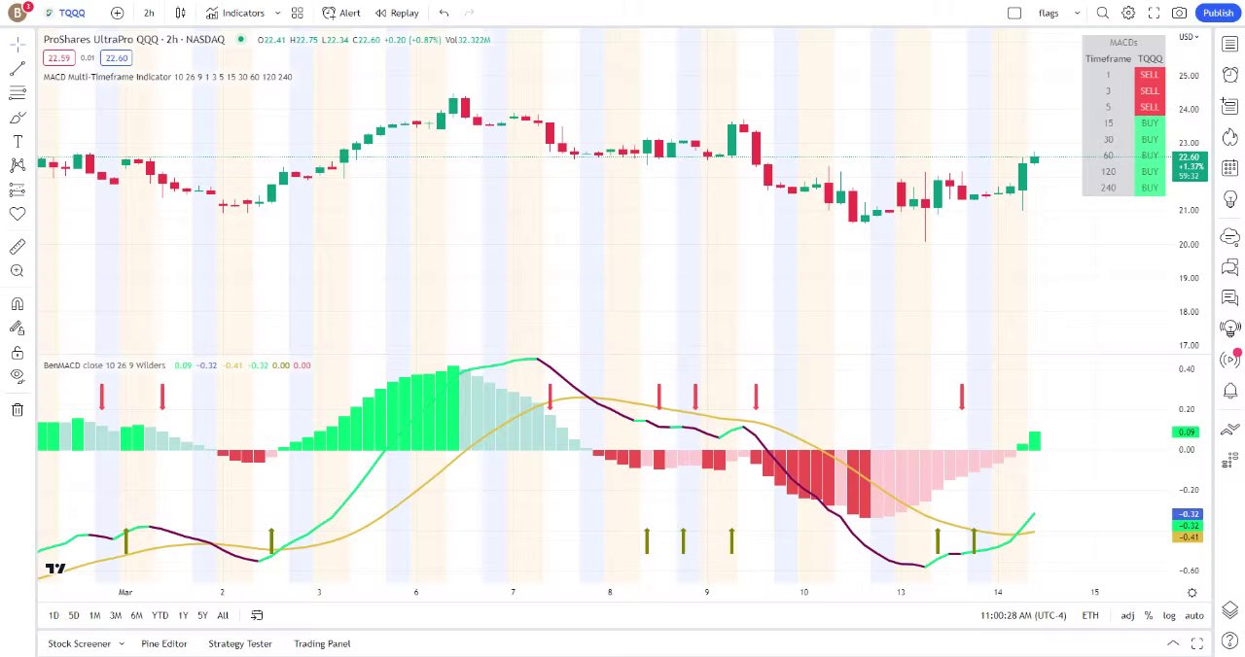Select the YTD date range

click(160, 615)
